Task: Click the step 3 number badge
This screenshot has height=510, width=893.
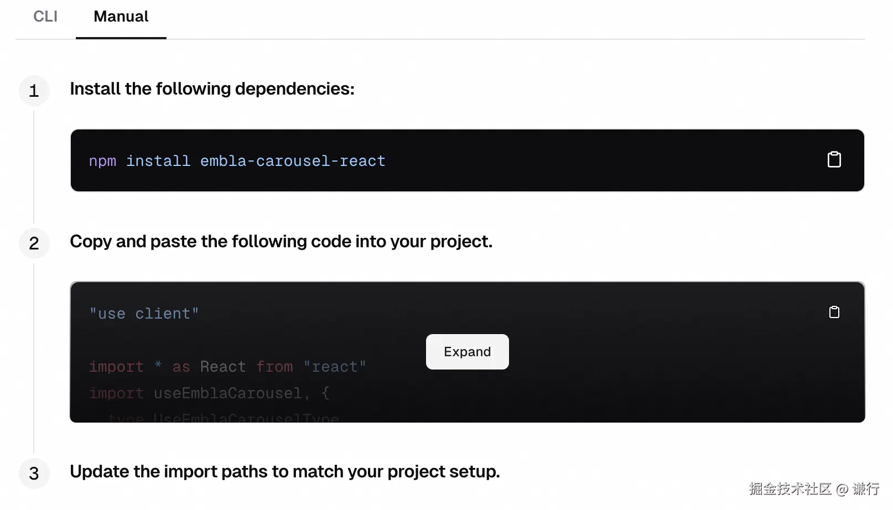Action: pos(34,473)
